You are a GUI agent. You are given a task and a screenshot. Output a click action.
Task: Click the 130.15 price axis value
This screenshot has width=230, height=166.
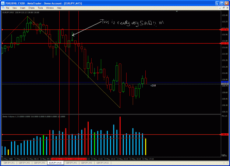click(225, 112)
